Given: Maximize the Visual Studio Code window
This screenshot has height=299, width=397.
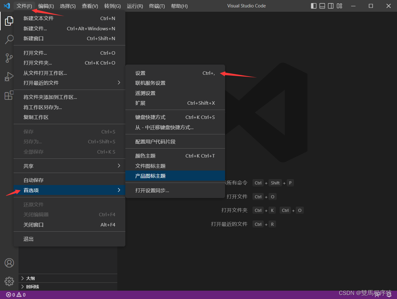Looking at the screenshot, I should [x=371, y=6].
